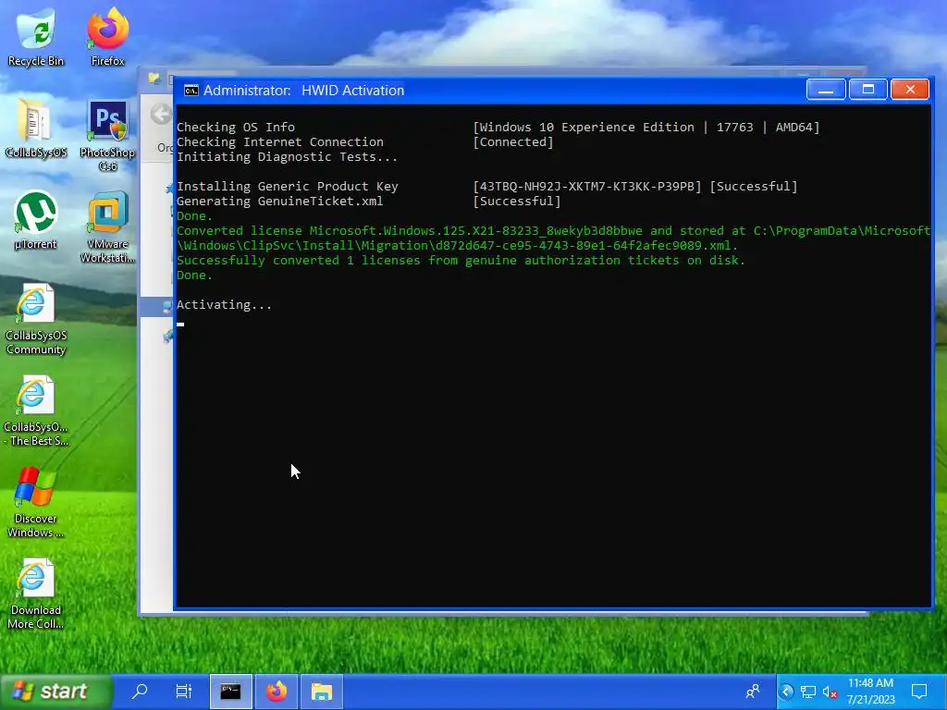
Task: Expand hidden system tray icons
Action: [786, 692]
